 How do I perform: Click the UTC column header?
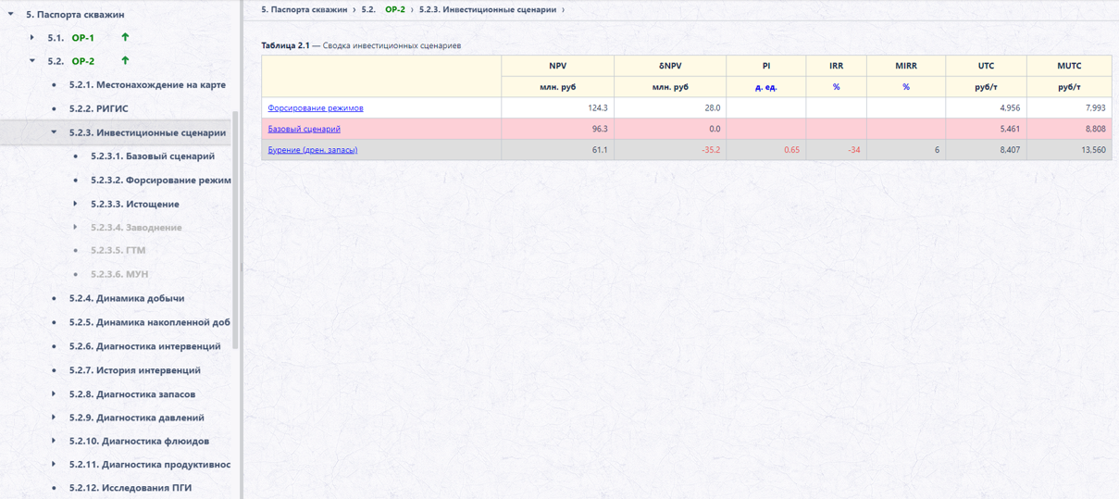click(x=986, y=66)
